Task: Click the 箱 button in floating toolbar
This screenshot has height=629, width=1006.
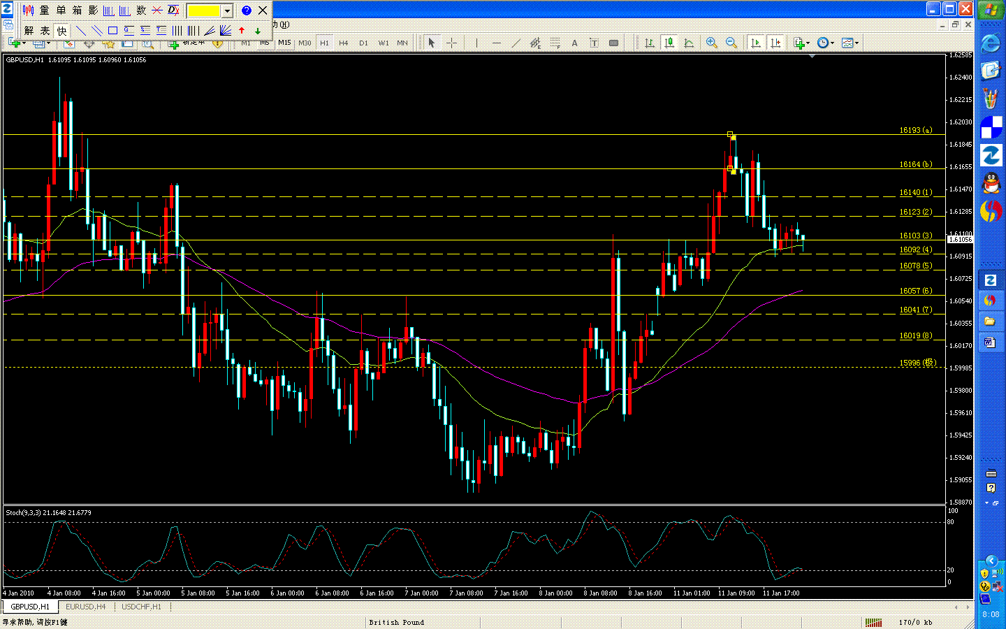Action: pos(77,10)
